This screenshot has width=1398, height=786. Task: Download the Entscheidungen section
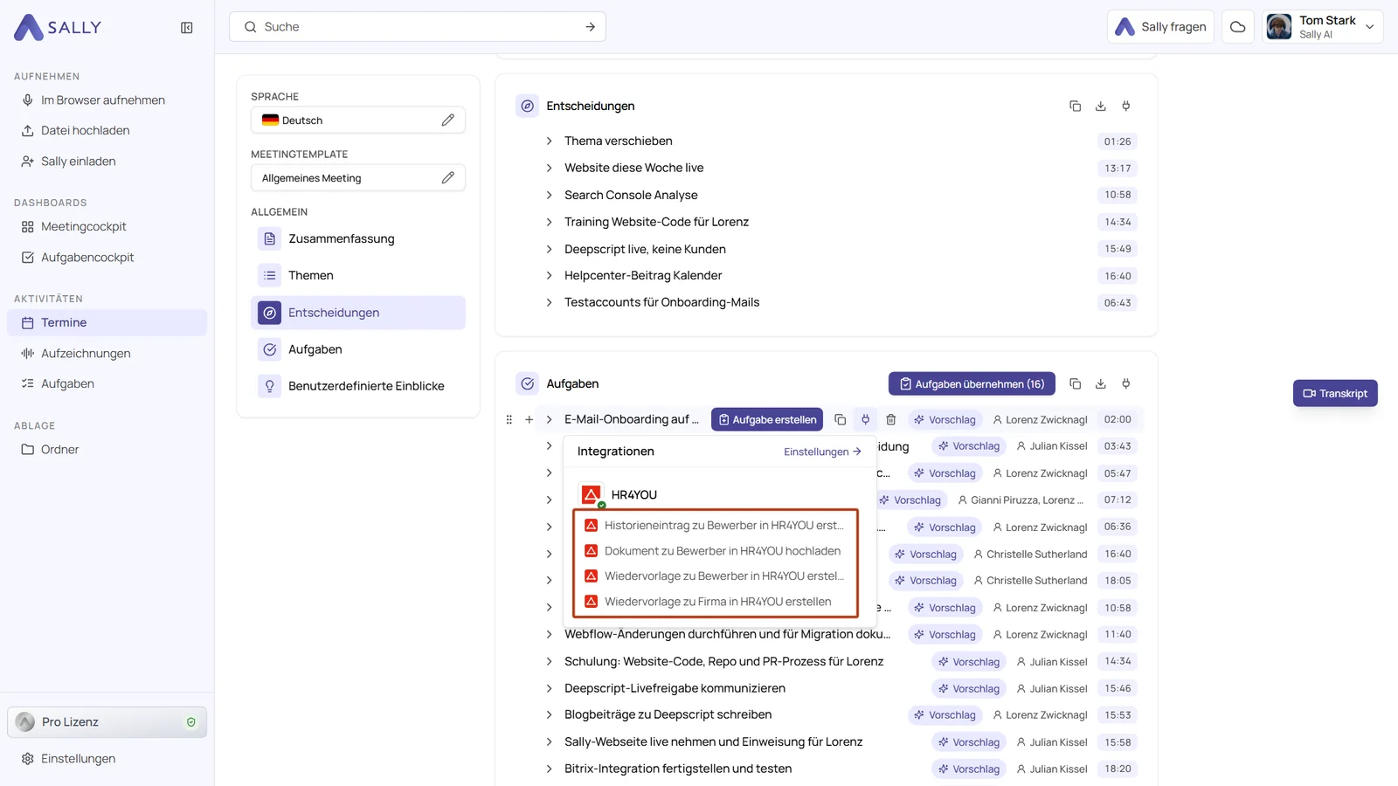1101,107
